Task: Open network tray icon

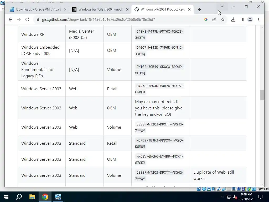Action: point(229,197)
